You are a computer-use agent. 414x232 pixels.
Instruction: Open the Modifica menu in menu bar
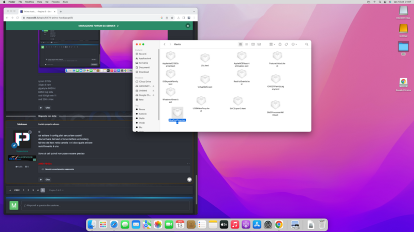[x=23, y=2]
